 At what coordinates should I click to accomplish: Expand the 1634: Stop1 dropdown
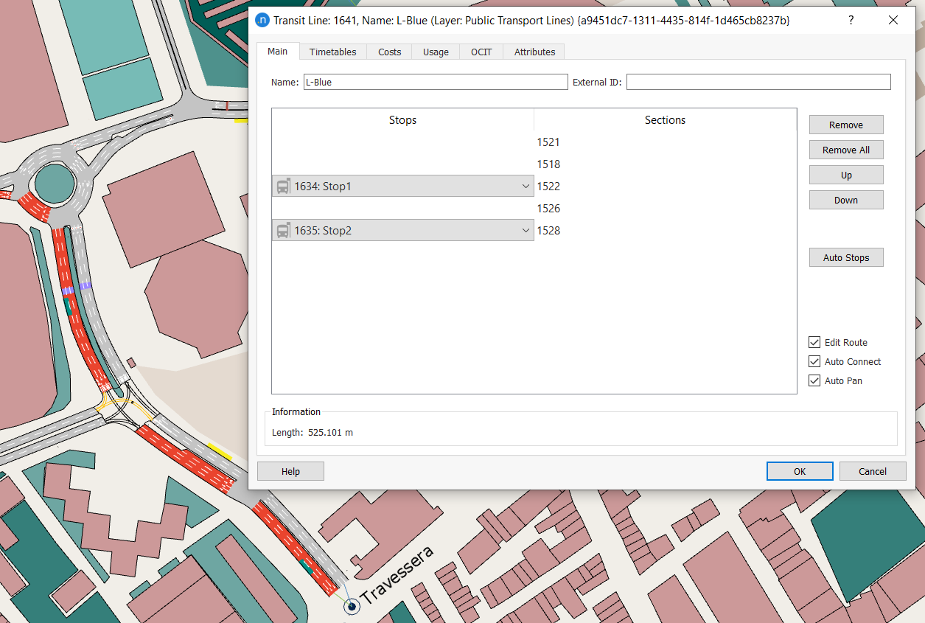[x=526, y=187]
